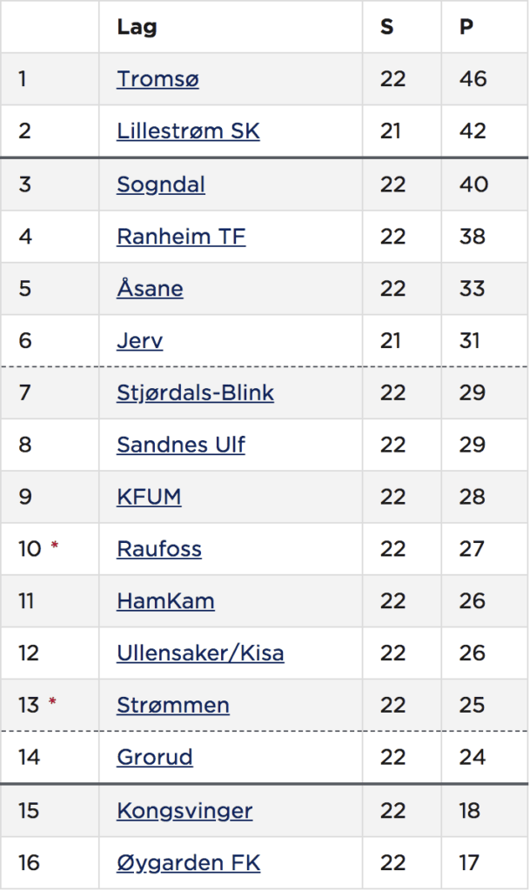The height and width of the screenshot is (891, 530).
Task: Open Ullensaker/Kisa team page
Action: click(200, 653)
